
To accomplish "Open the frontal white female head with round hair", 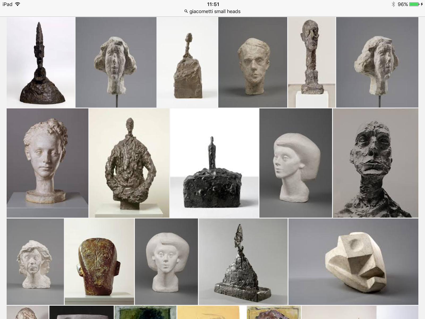I will 166,262.
